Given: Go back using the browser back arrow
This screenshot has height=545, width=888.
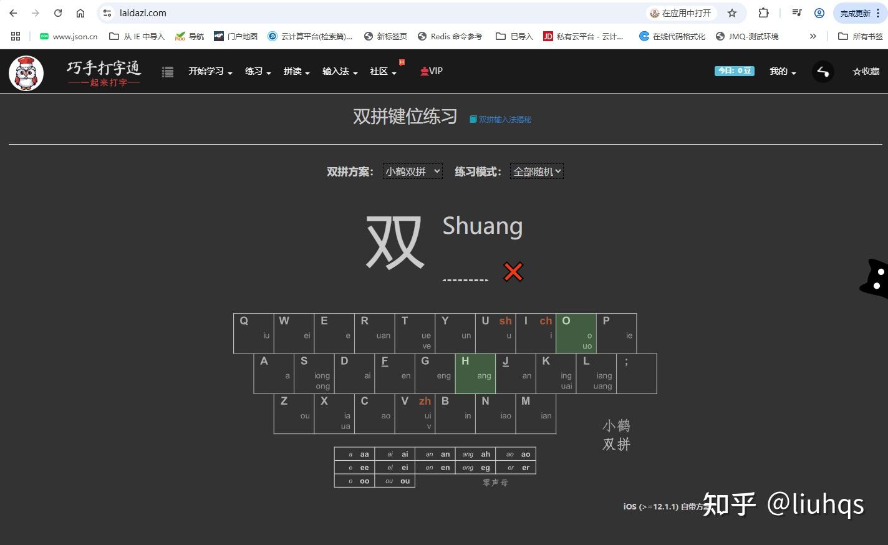Looking at the screenshot, I should pyautogui.click(x=13, y=13).
